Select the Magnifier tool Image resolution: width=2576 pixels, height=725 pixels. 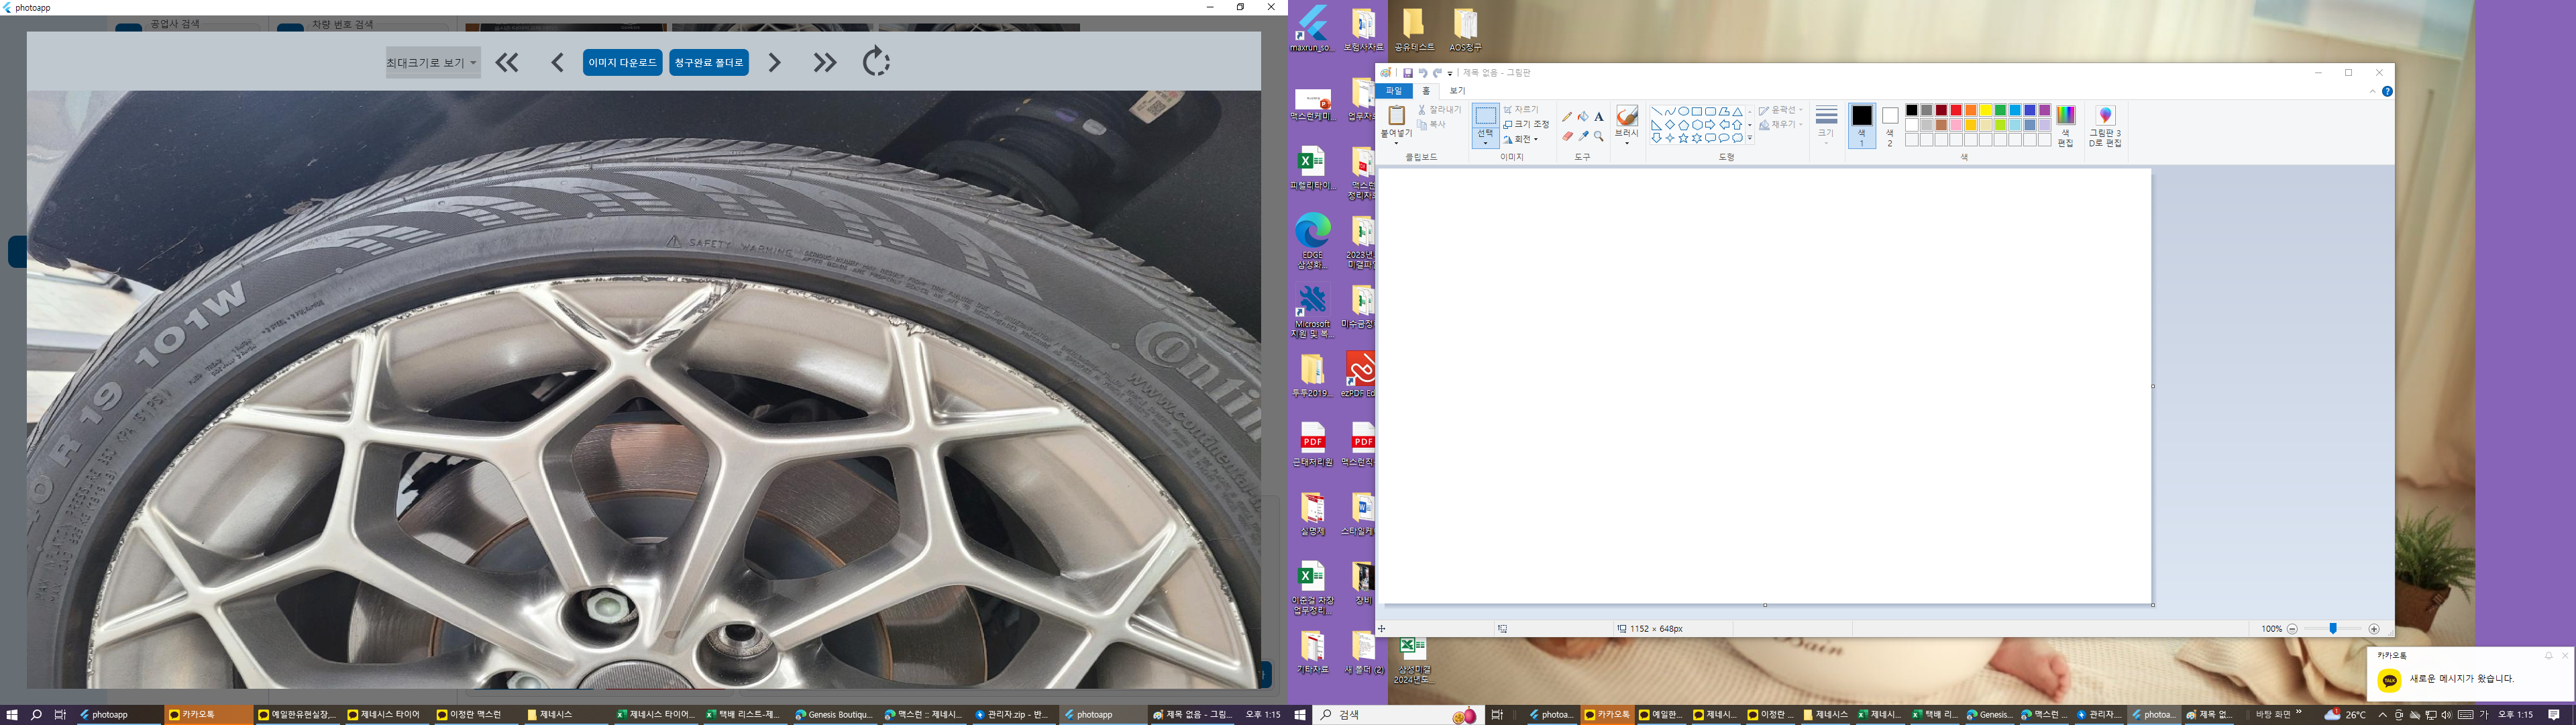(x=1599, y=136)
